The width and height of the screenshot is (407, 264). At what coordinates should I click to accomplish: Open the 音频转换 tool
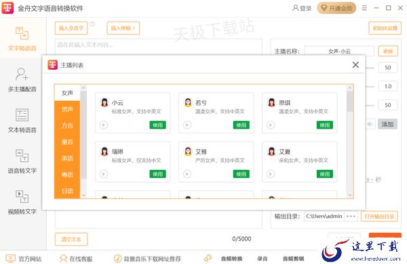[x=231, y=259]
